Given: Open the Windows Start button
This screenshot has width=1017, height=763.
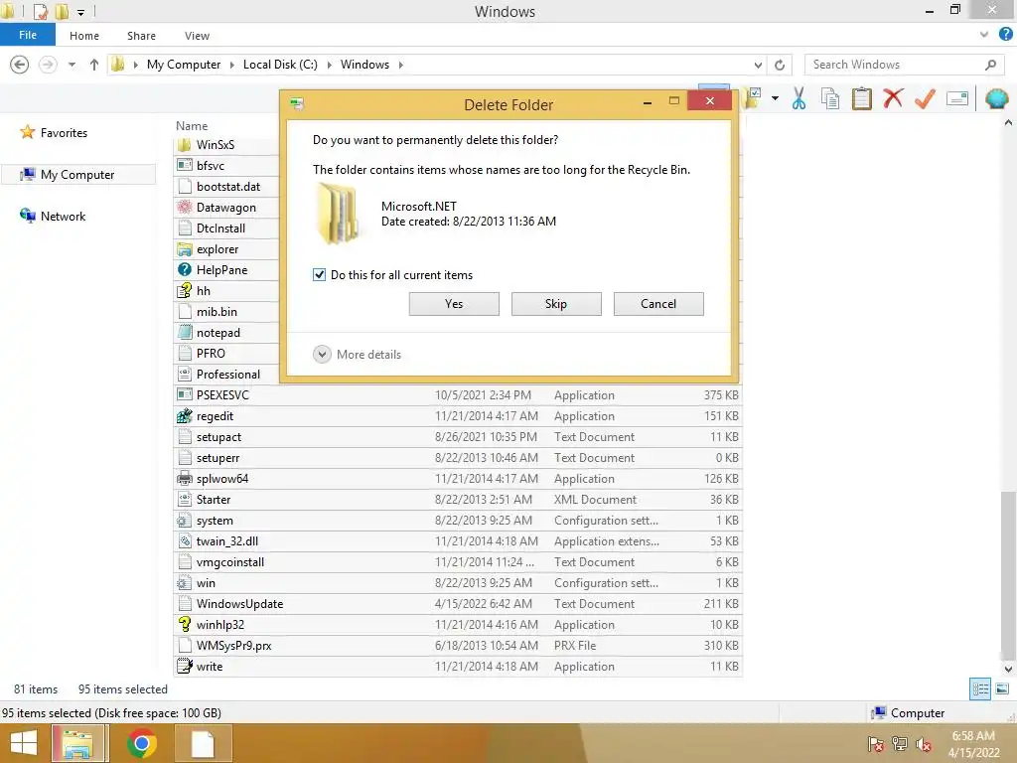Looking at the screenshot, I should pyautogui.click(x=24, y=743).
